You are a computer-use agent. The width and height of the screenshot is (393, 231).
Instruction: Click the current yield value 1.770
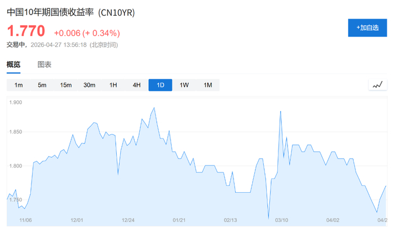click(26, 31)
